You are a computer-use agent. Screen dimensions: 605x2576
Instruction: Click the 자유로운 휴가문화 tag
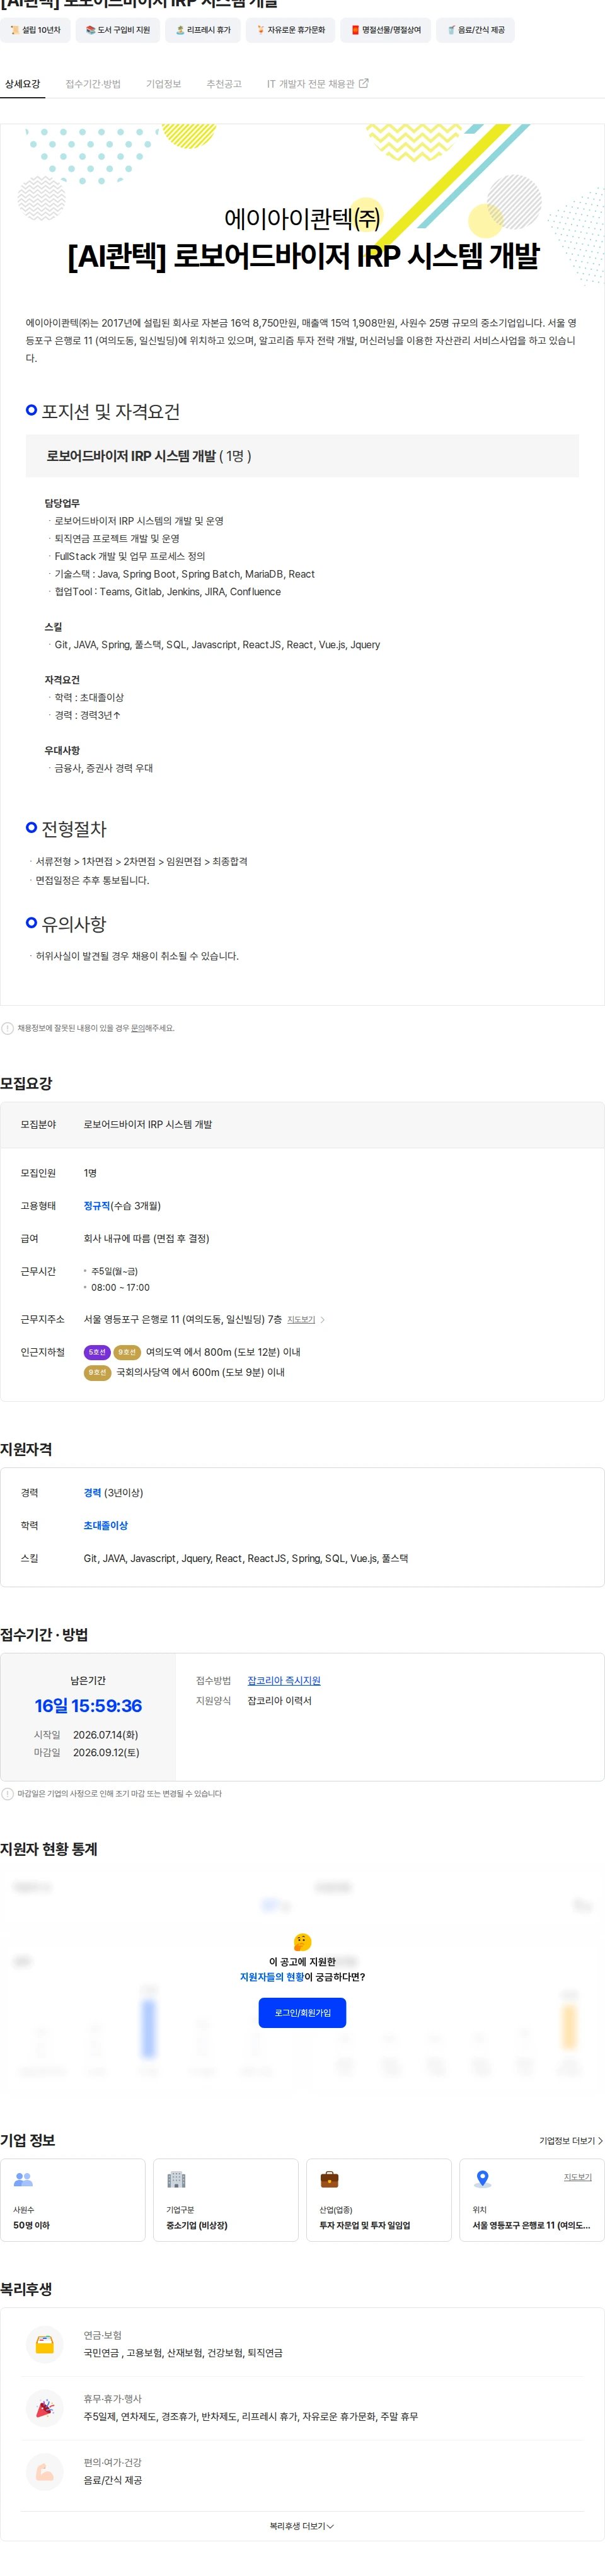tap(291, 30)
